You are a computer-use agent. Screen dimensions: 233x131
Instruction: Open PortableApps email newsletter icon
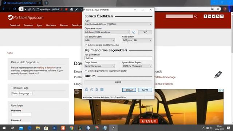[x=222, y=16]
